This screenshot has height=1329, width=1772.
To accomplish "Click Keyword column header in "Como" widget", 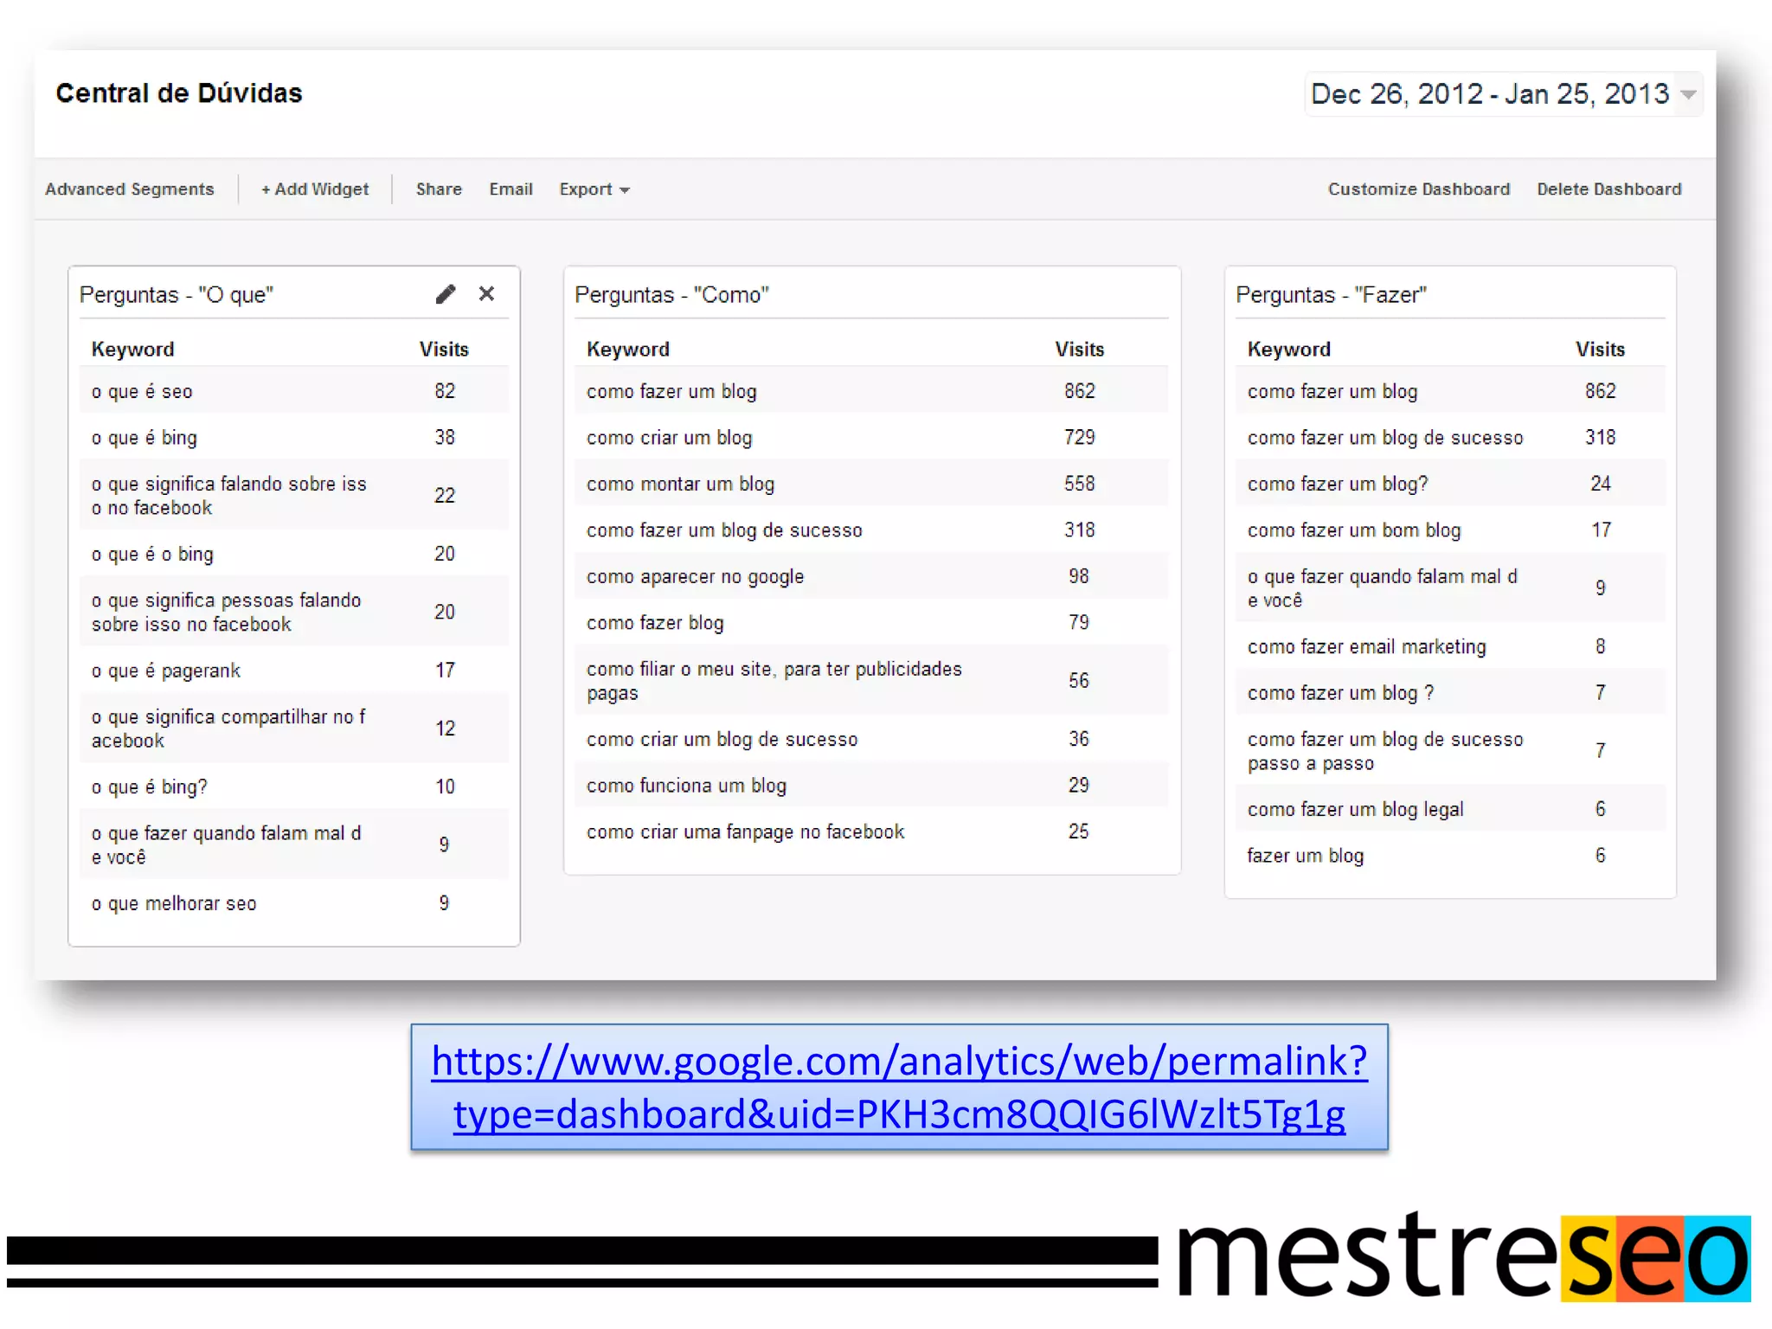I will click(628, 350).
